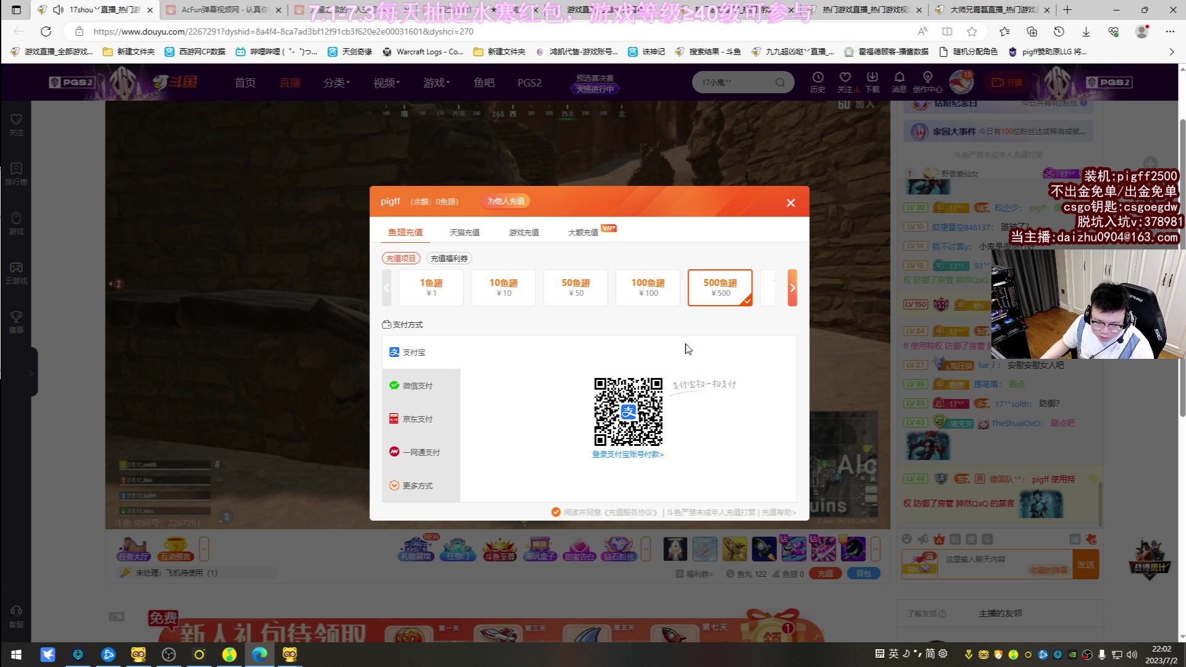This screenshot has height=667, width=1186.
Task: Open the 钻石粉丝 diamond fans panel
Action: pos(619,548)
